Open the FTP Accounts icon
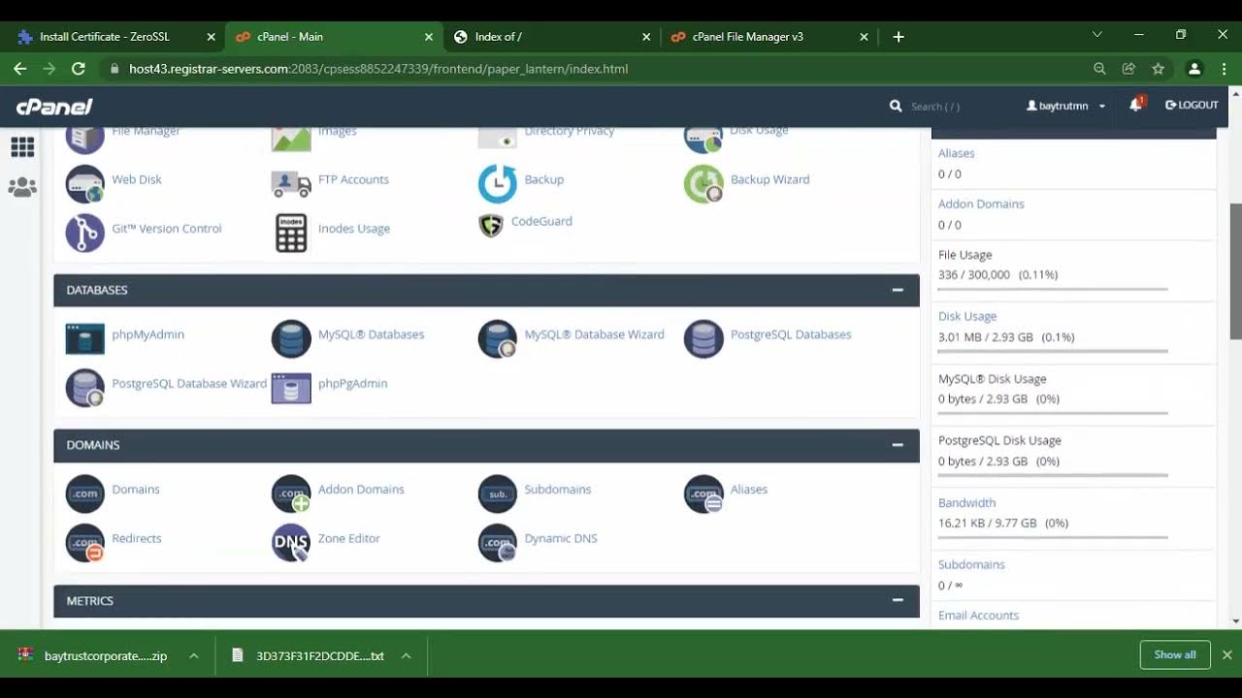The image size is (1242, 698). 291,182
